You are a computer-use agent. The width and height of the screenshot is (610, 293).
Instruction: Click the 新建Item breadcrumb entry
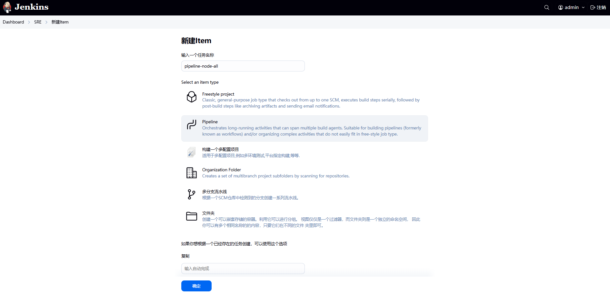pos(60,22)
